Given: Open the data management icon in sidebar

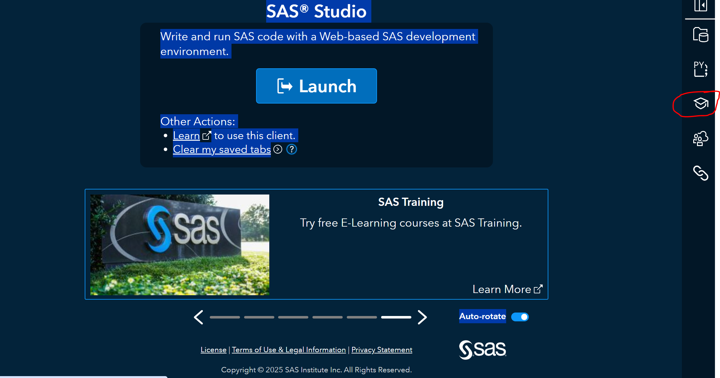Looking at the screenshot, I should pos(700,35).
